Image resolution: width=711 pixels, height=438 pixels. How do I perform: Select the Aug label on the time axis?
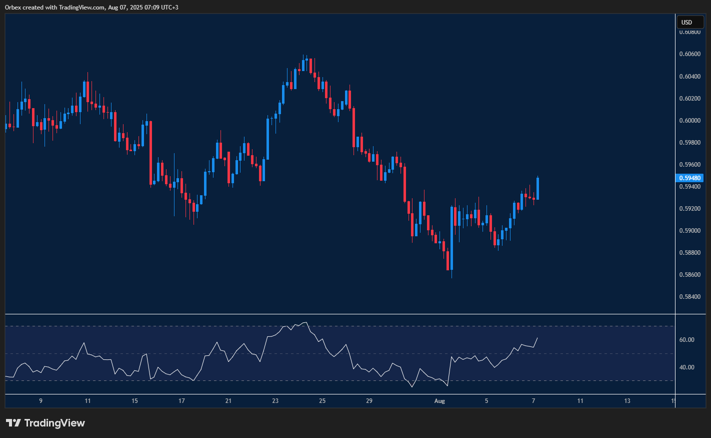[x=439, y=401]
